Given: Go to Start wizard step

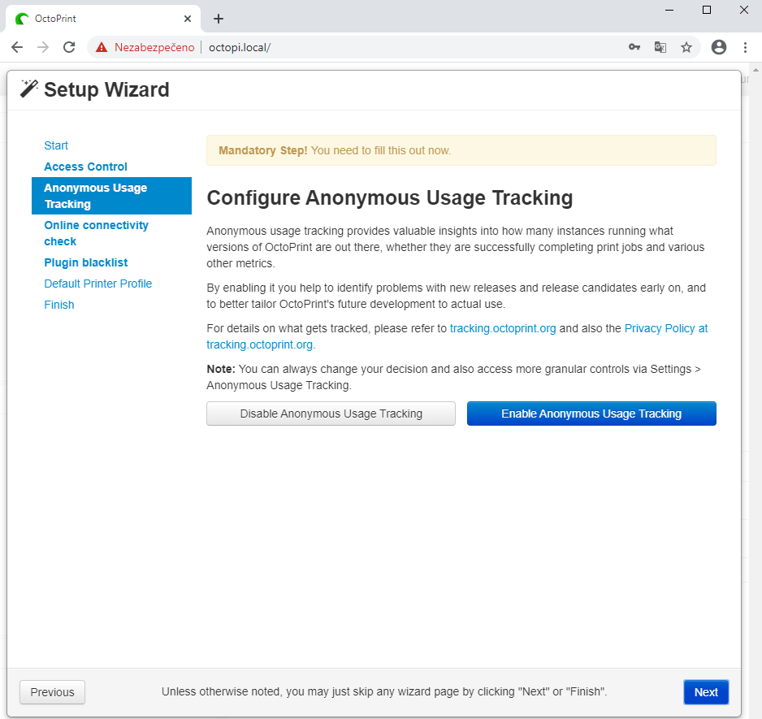Looking at the screenshot, I should click(x=56, y=145).
